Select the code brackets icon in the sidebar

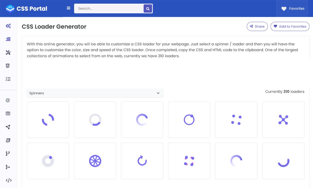tap(8, 180)
